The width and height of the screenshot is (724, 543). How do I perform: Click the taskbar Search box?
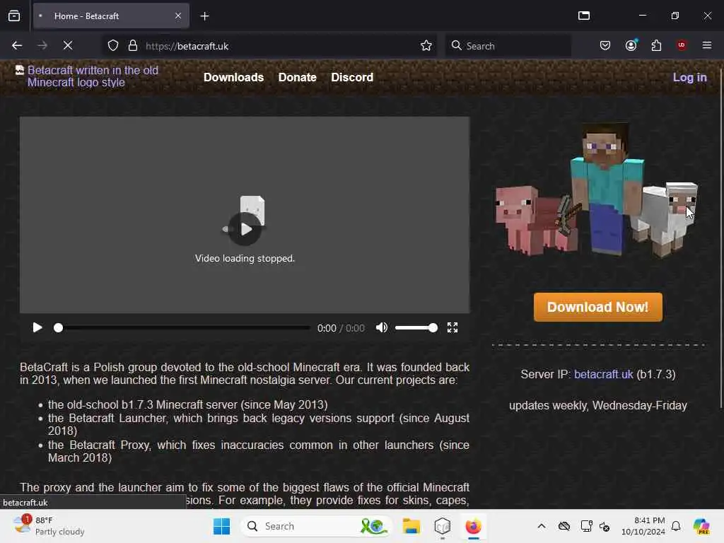(316, 526)
